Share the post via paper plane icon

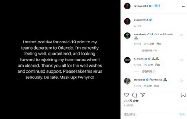point(142,95)
